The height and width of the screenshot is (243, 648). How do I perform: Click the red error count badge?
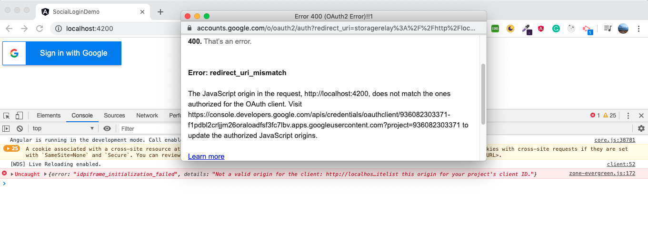[595, 116]
